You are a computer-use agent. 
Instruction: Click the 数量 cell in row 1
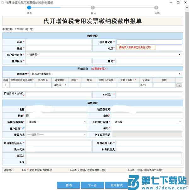pos(75,85)
